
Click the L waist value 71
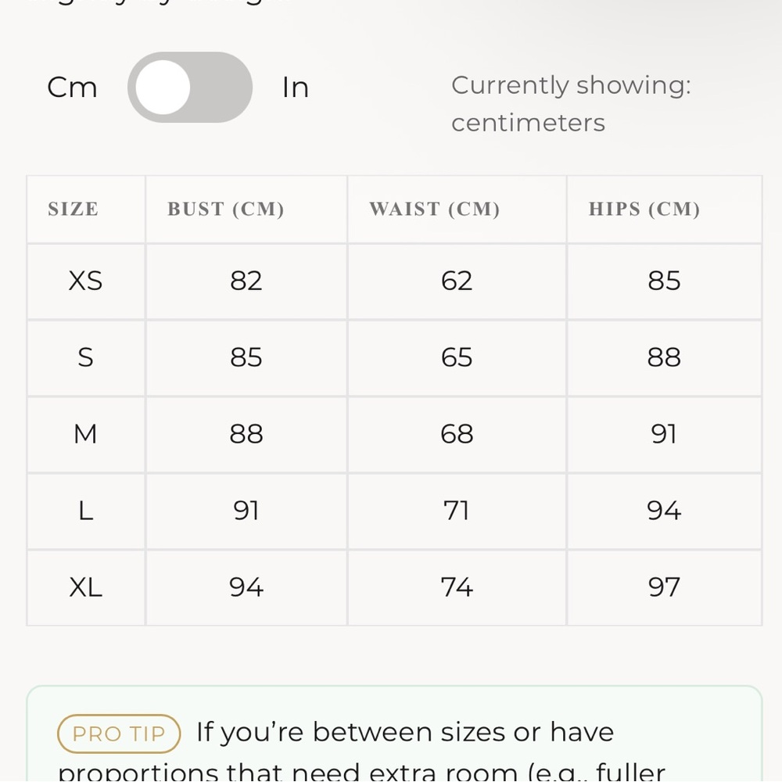coord(457,511)
